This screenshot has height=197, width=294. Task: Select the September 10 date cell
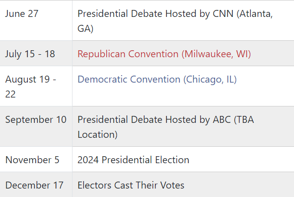click(36, 126)
